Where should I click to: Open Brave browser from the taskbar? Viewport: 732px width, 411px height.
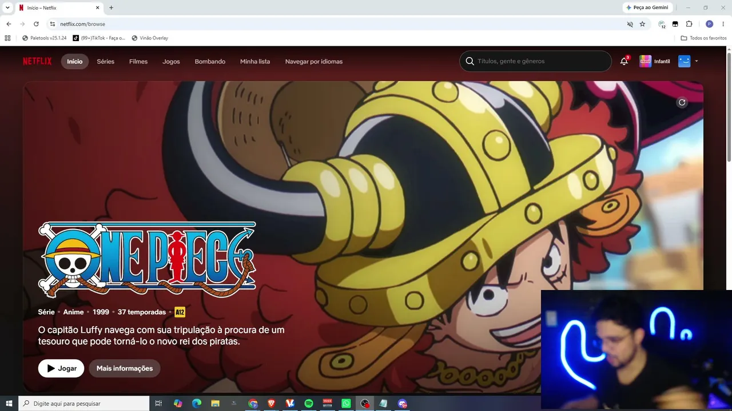[x=272, y=404]
